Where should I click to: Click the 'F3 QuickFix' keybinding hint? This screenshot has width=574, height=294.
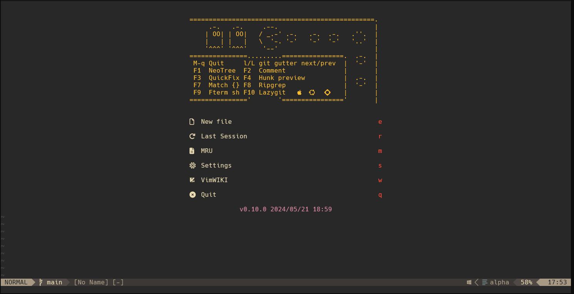pos(216,78)
